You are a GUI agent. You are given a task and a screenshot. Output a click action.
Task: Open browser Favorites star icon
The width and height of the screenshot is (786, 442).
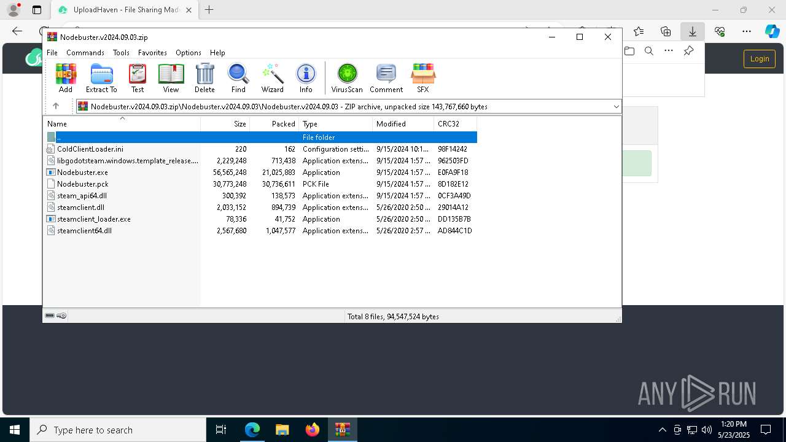pyautogui.click(x=639, y=31)
